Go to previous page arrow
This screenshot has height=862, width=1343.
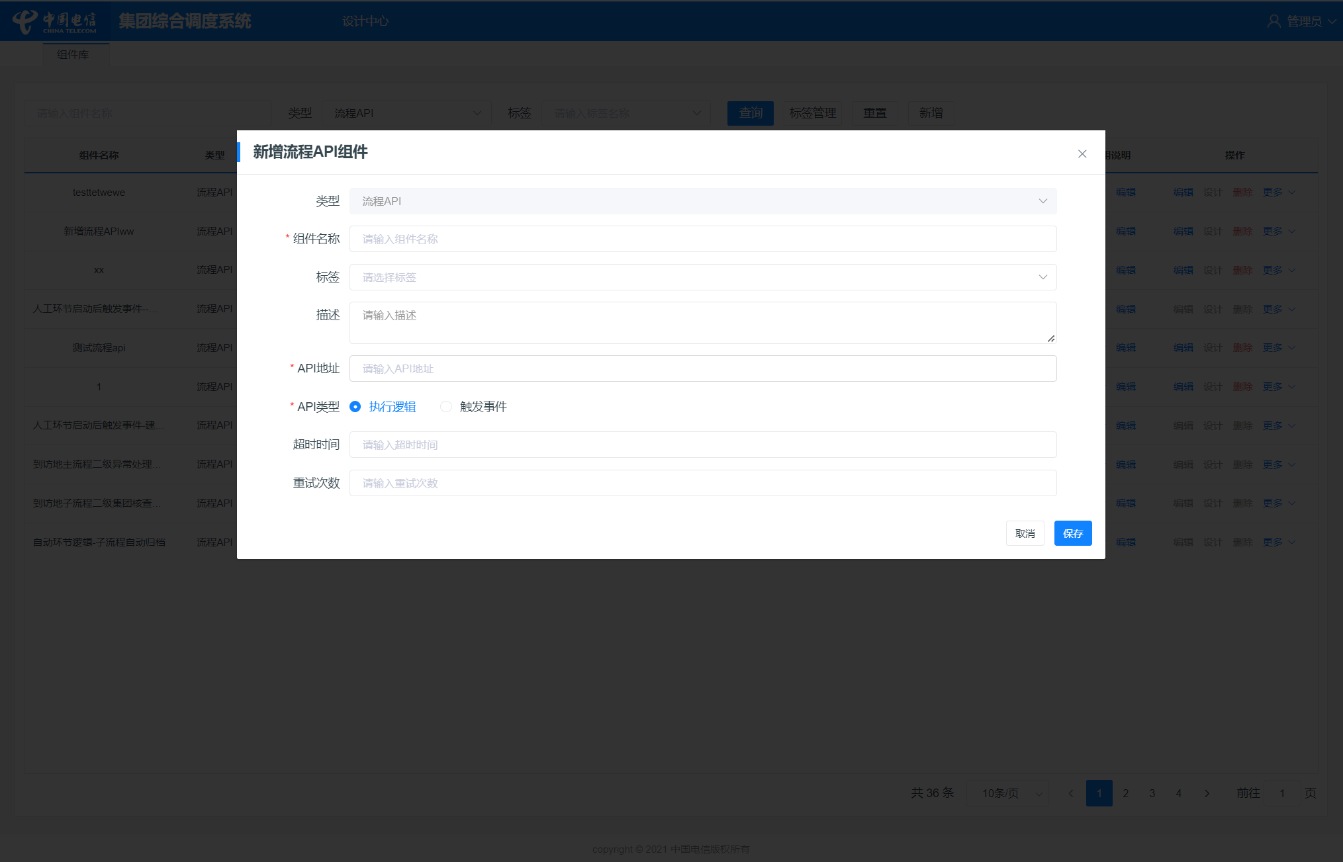(x=1070, y=793)
